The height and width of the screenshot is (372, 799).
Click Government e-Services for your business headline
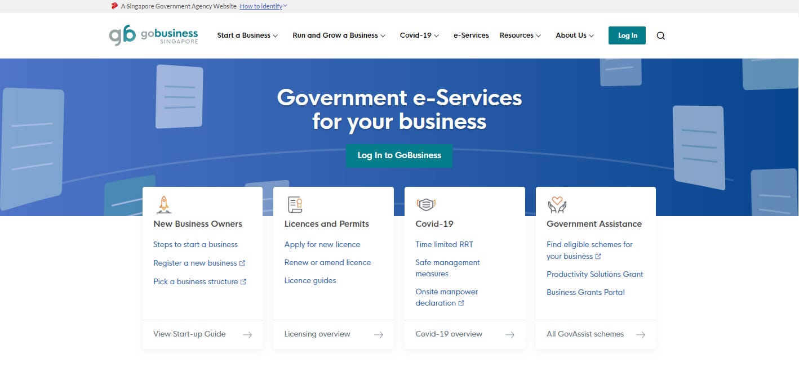coord(399,109)
